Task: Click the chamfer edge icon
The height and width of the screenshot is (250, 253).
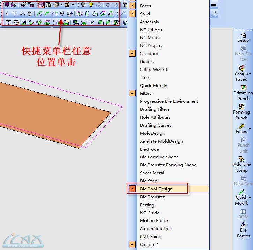Action: click(109, 23)
